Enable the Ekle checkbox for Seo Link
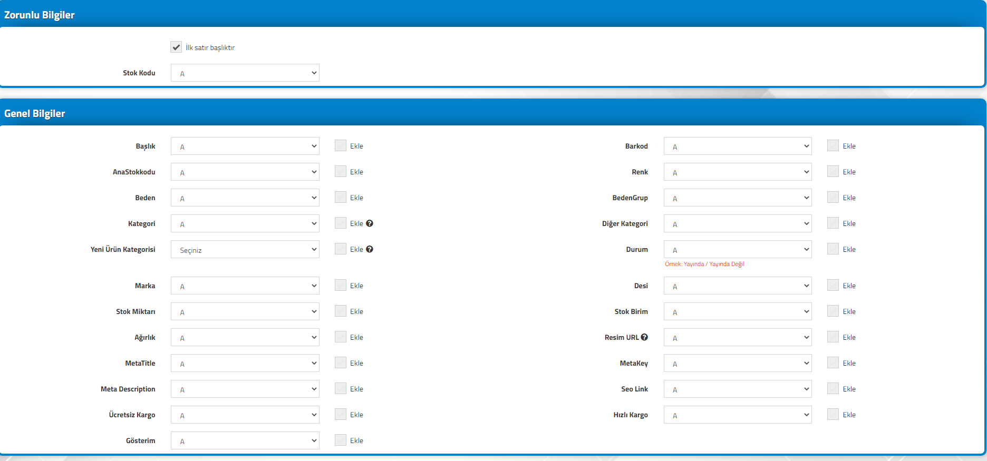This screenshot has width=987, height=461. 833,388
